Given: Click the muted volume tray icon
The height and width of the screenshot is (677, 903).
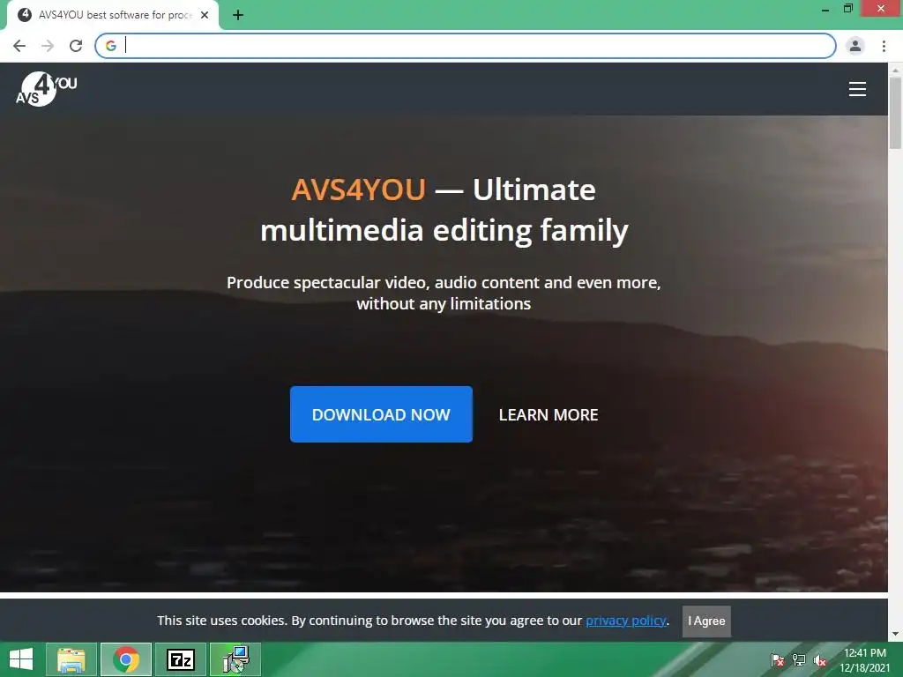Looking at the screenshot, I should coord(820,660).
